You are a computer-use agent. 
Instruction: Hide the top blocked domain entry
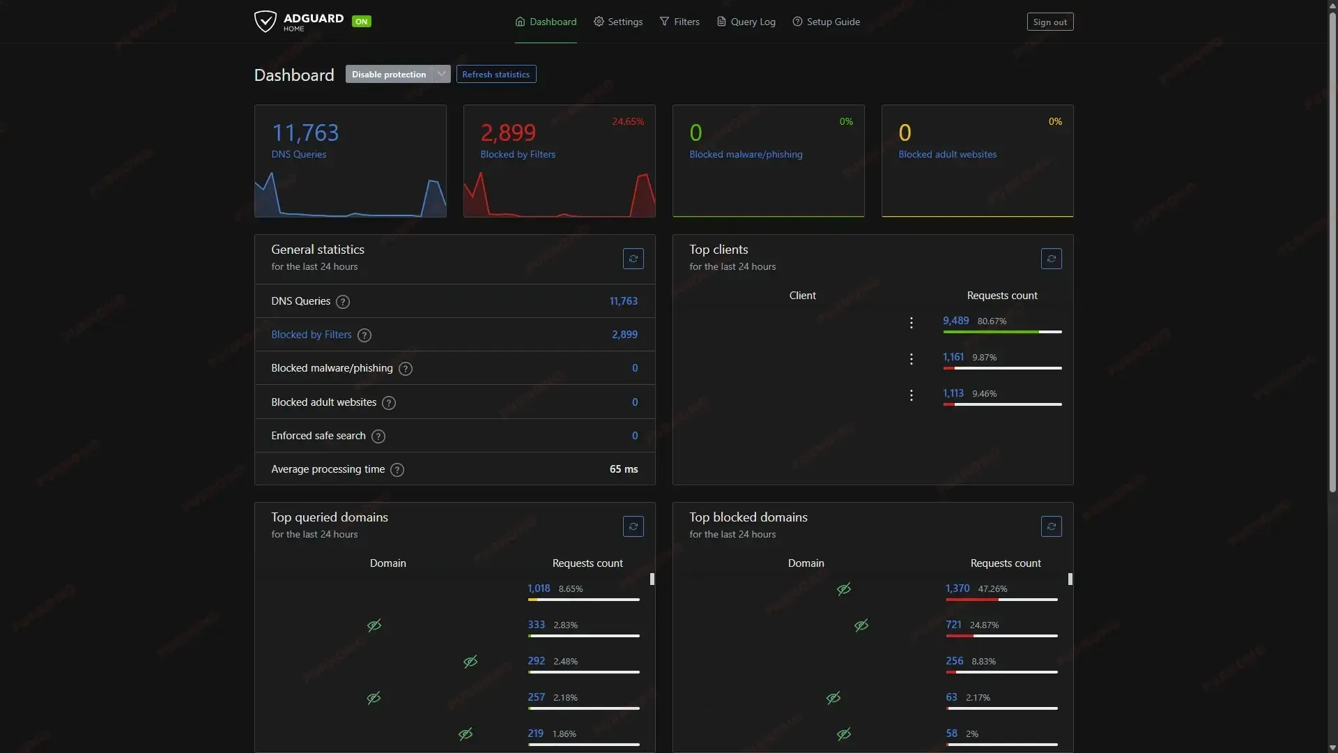coord(844,589)
